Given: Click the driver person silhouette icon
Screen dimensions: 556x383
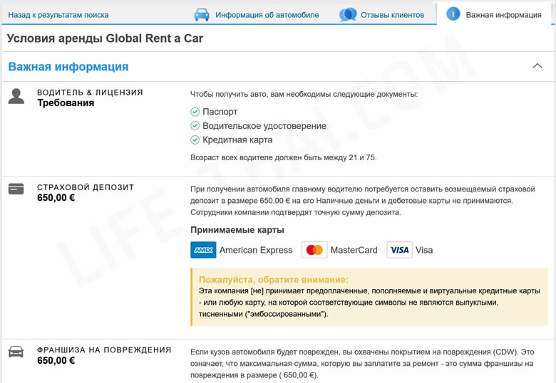Looking at the screenshot, I should point(16,96).
